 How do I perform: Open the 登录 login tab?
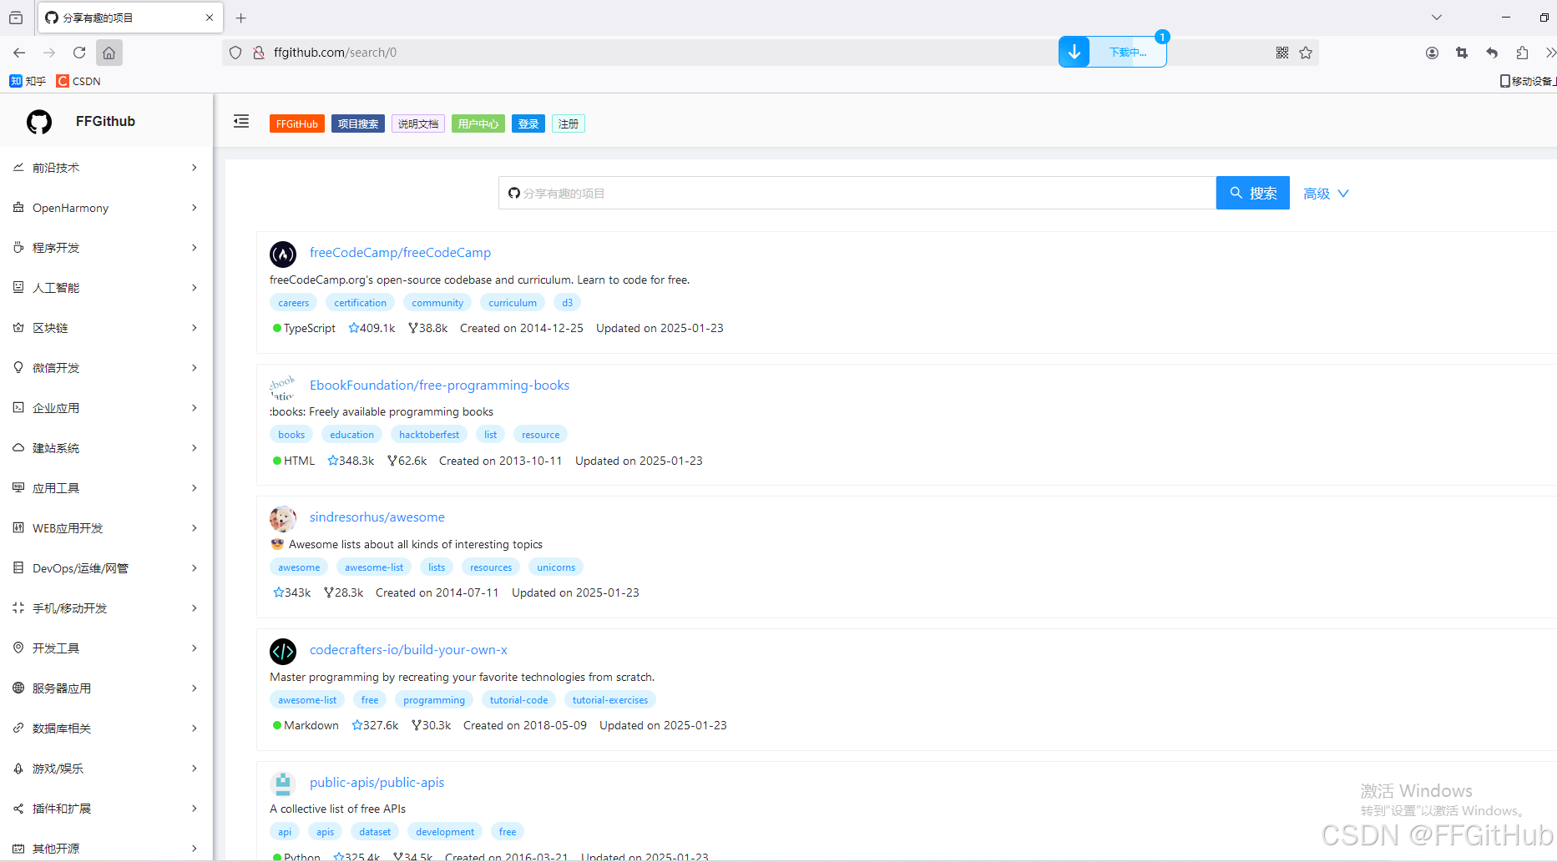[x=528, y=124]
